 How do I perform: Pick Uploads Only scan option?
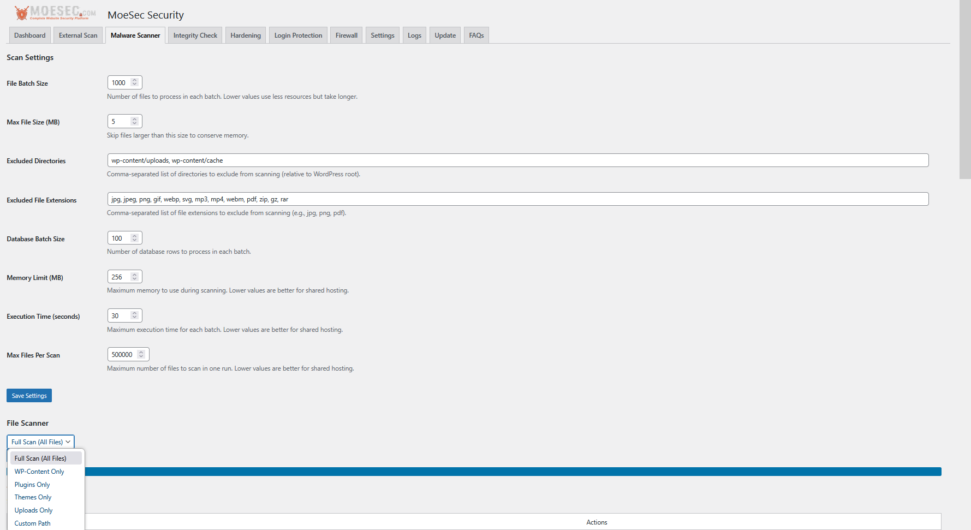[x=34, y=510]
